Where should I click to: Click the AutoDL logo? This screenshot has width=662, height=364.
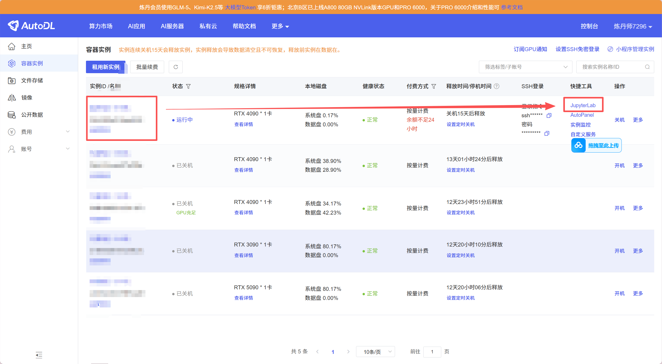31,26
